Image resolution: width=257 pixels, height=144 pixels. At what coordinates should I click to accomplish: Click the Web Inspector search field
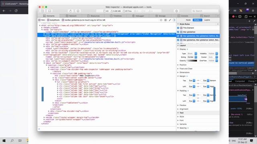coord(205,11)
